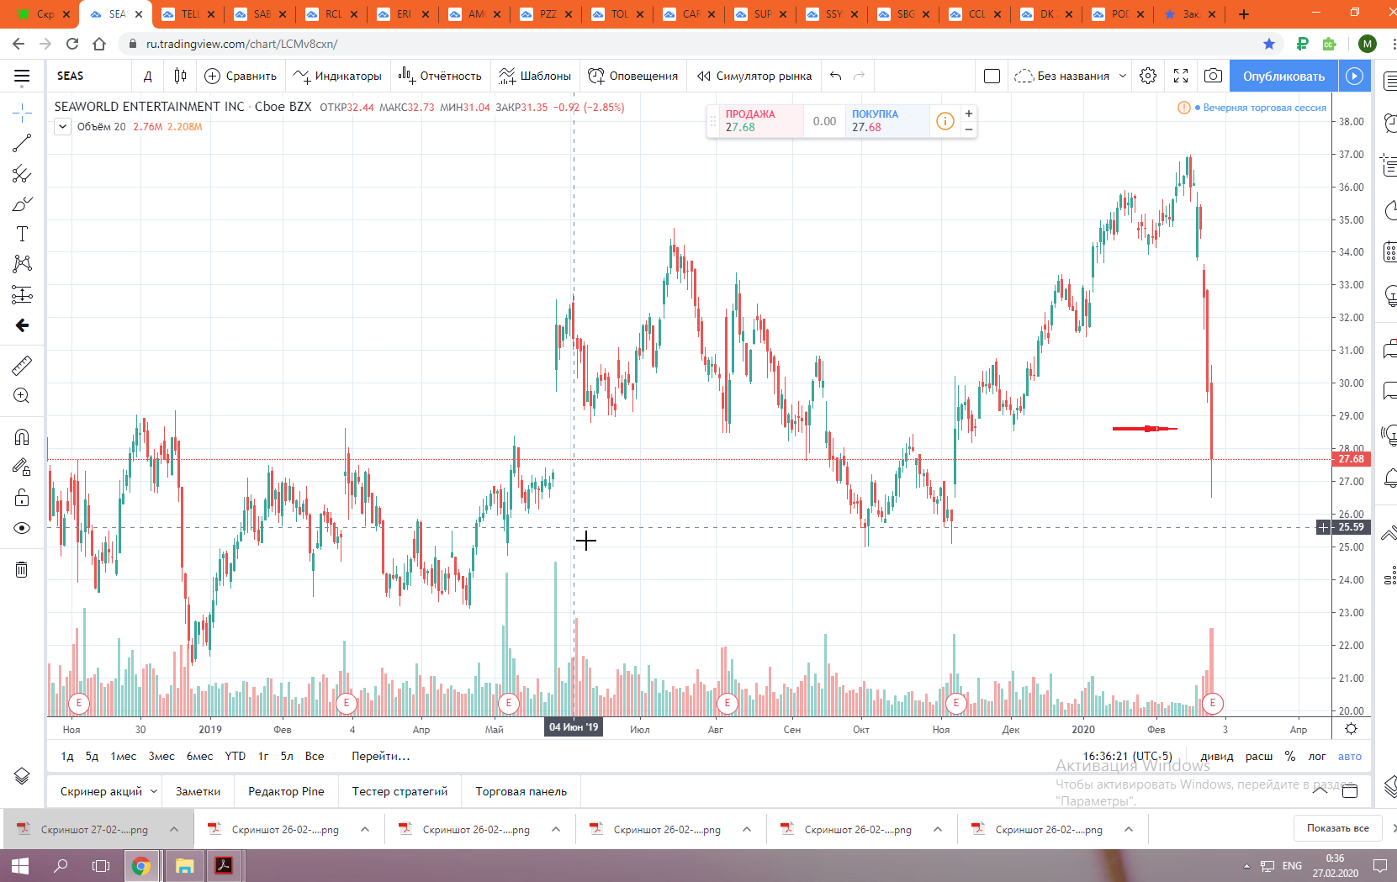Toggle stay in drawing mode

point(22,467)
